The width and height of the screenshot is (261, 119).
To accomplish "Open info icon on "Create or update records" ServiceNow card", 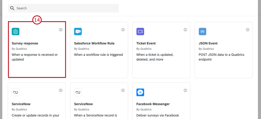I will tap(61, 90).
